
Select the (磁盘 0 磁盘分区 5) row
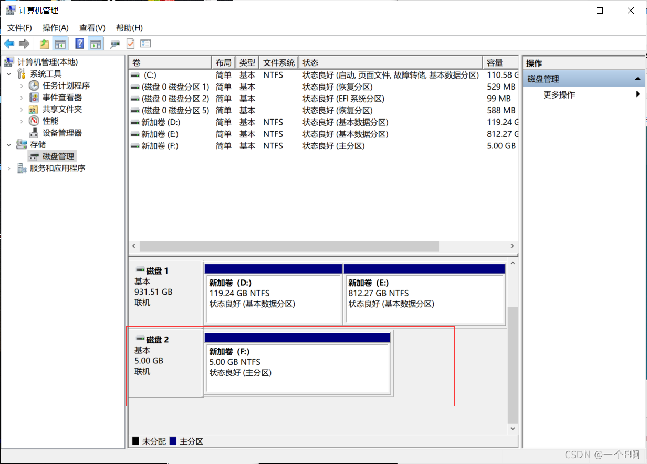pyautogui.click(x=323, y=110)
